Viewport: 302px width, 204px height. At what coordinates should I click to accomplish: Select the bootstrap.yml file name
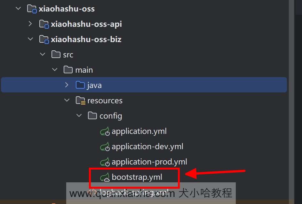(x=137, y=177)
